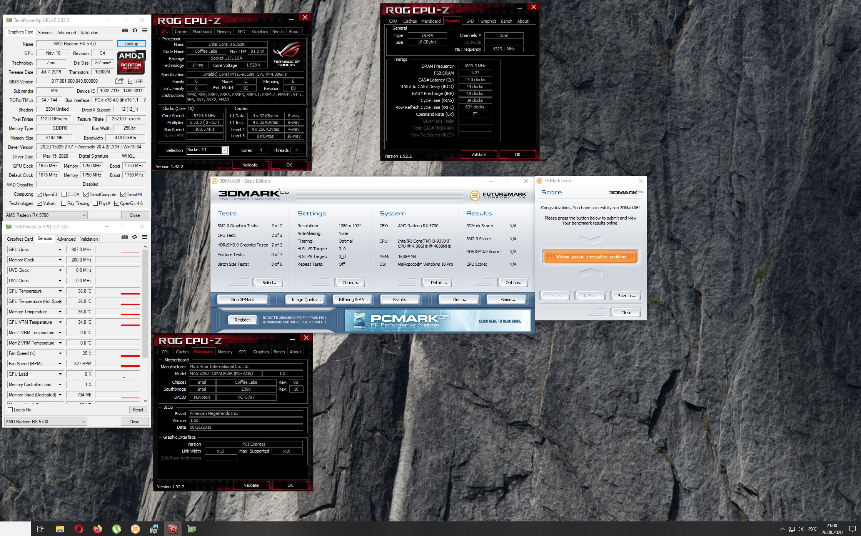Toggle the Vulkan checkbox
The width and height of the screenshot is (861, 536).
click(x=39, y=203)
